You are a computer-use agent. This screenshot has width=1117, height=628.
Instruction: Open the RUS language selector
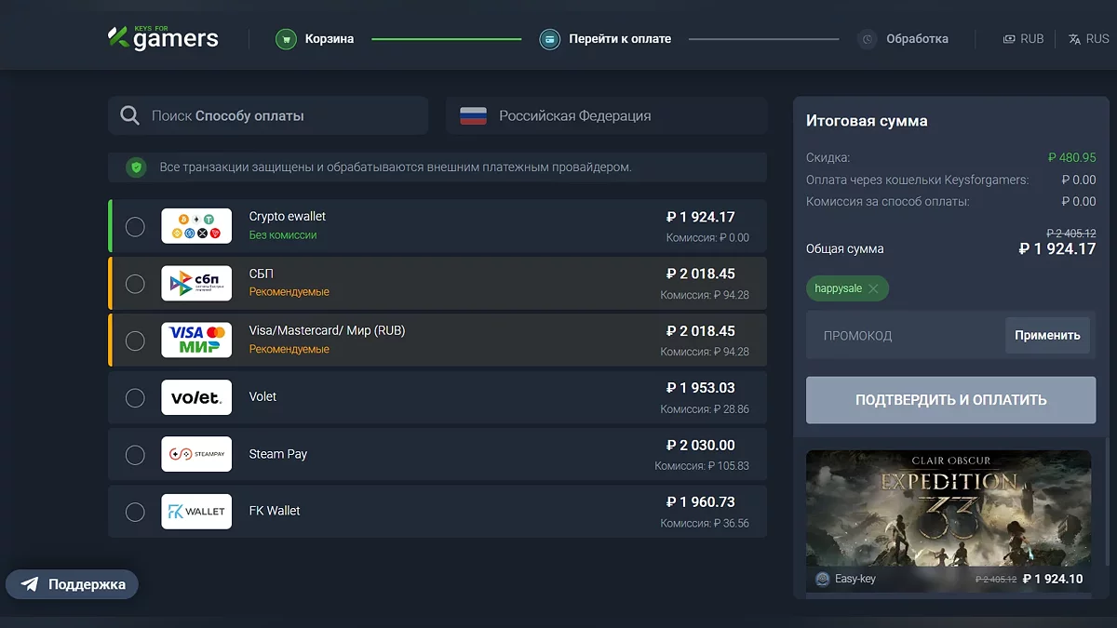click(x=1088, y=39)
